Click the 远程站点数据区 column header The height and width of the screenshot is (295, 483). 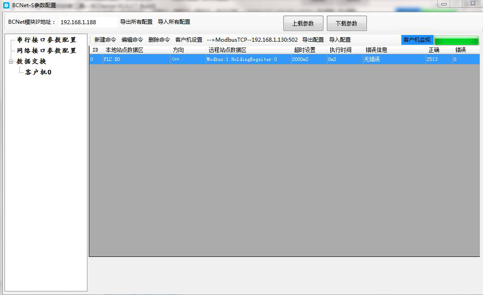pos(248,50)
